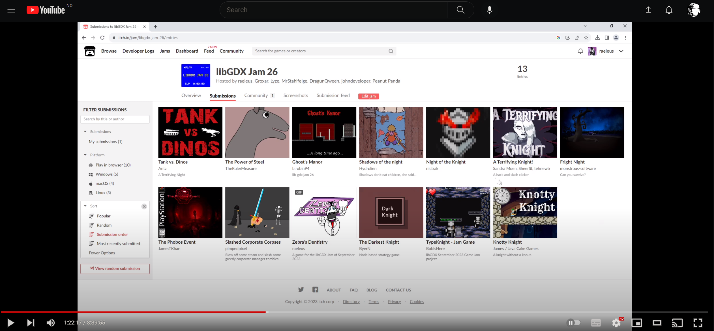Enable subtitles with the captions icon

click(595, 323)
